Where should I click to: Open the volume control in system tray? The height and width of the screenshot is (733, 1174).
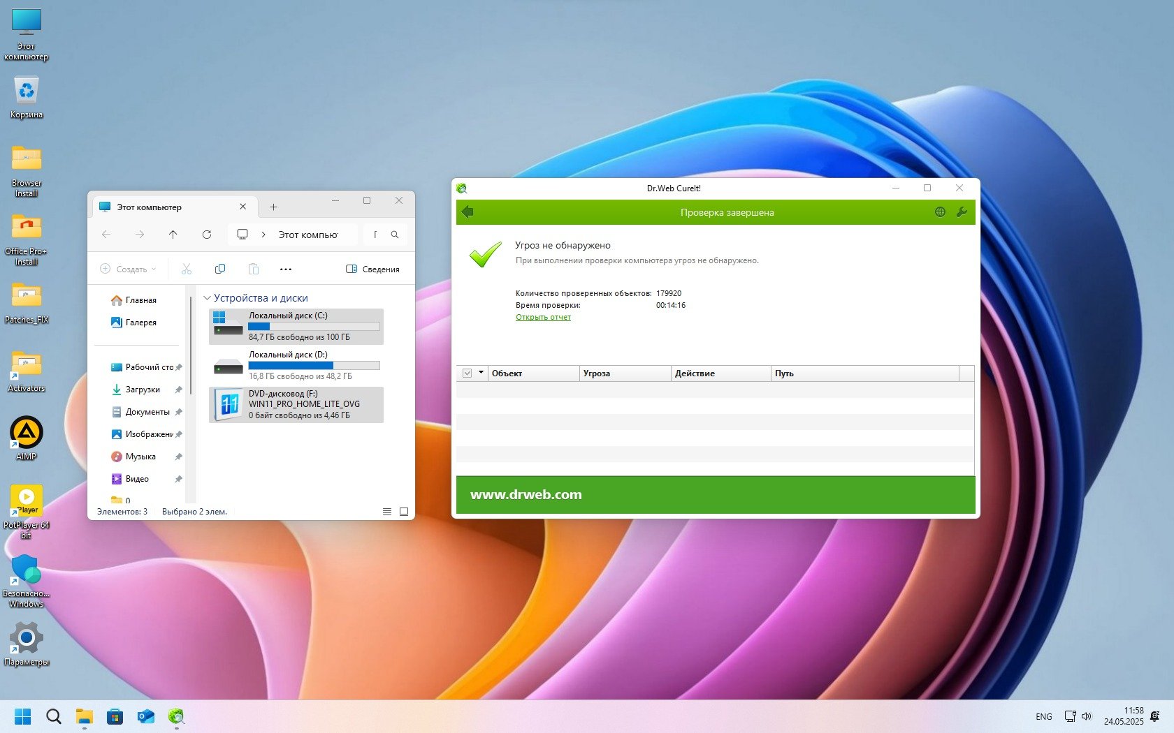coord(1087,716)
